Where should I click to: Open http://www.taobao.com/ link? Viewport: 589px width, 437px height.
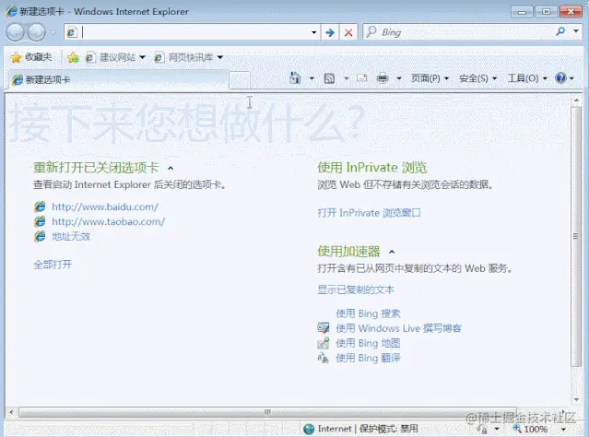click(x=108, y=221)
